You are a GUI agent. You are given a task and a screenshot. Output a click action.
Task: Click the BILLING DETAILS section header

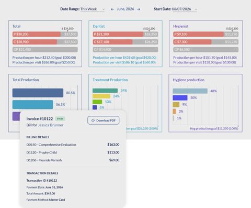point(38,137)
